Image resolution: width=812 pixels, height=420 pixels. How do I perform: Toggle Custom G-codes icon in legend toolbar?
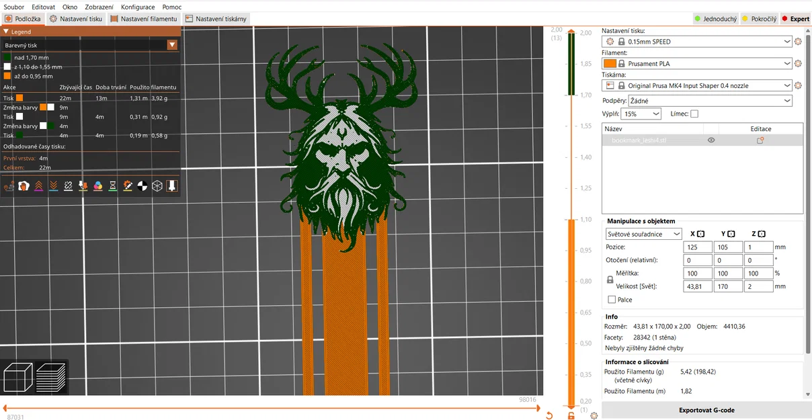coord(127,185)
